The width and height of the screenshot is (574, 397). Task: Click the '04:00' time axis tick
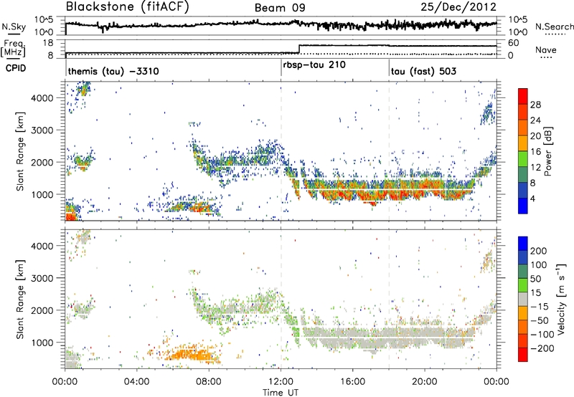click(x=137, y=382)
